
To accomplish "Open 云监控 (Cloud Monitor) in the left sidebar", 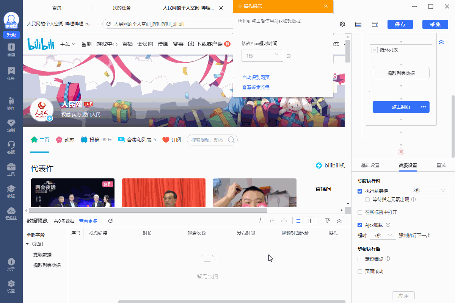I will 11,213.
